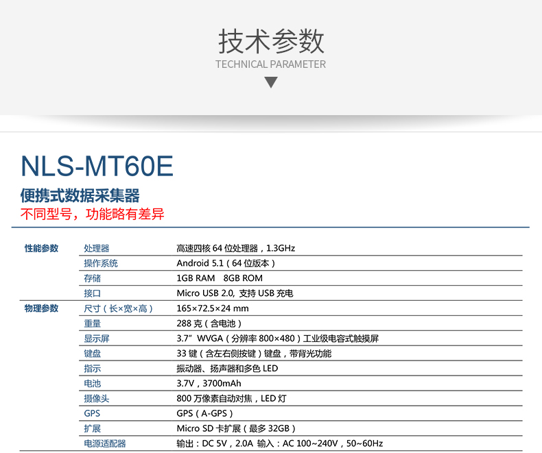Click value GPS（A-GPS）
542x453 pixels.
point(205,413)
